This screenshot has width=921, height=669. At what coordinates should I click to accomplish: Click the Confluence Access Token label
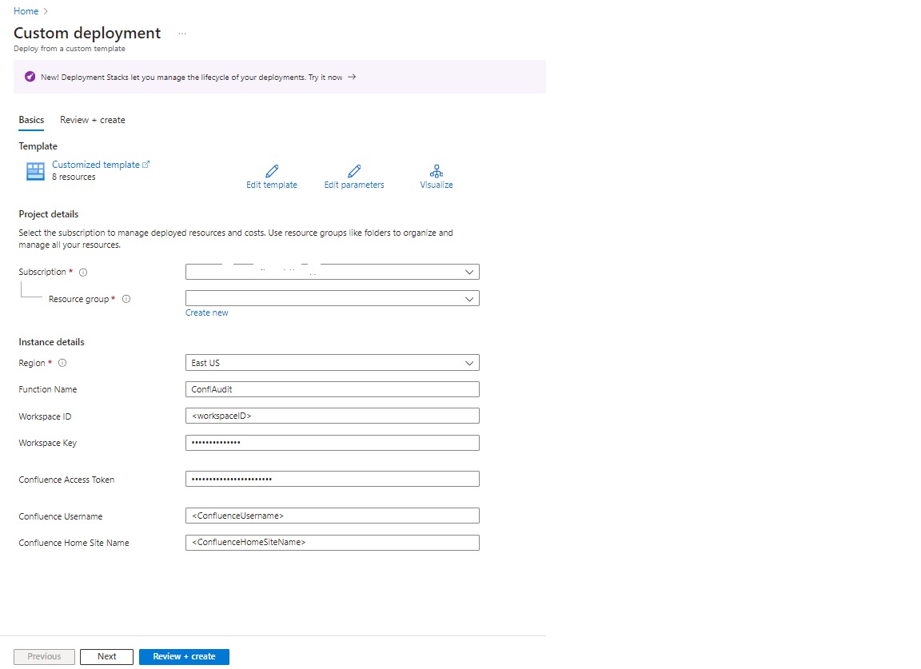(66, 480)
